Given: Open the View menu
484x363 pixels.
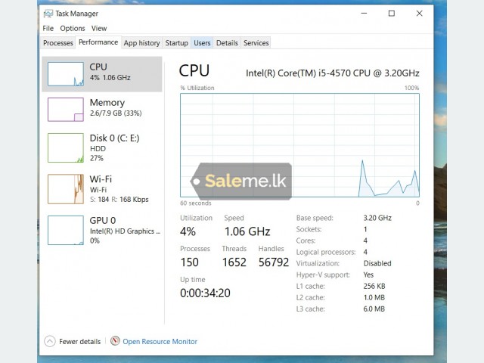Looking at the screenshot, I should (x=99, y=29).
